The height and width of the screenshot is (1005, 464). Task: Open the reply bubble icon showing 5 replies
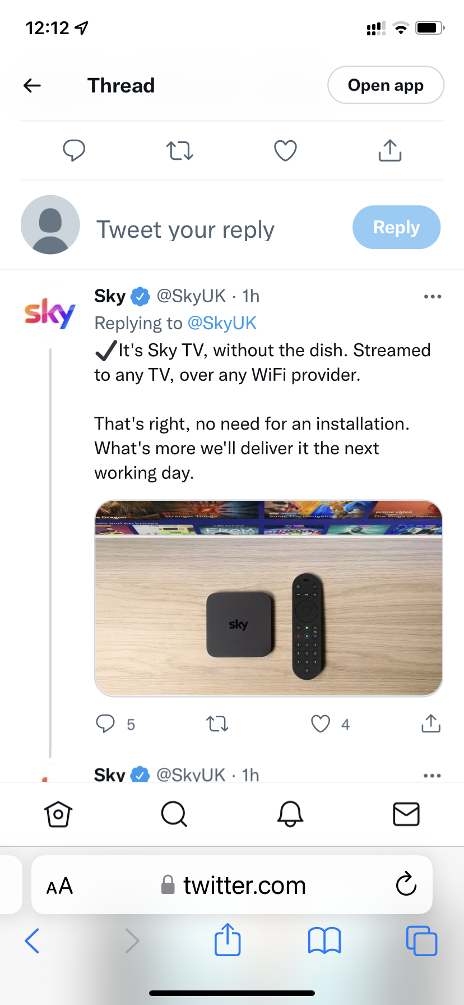click(x=105, y=723)
